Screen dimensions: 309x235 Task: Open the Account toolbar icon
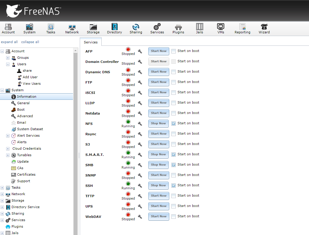(x=8, y=29)
